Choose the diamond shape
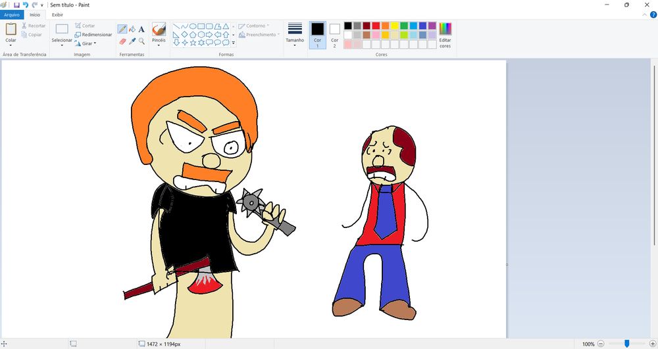The image size is (658, 349). point(185,34)
